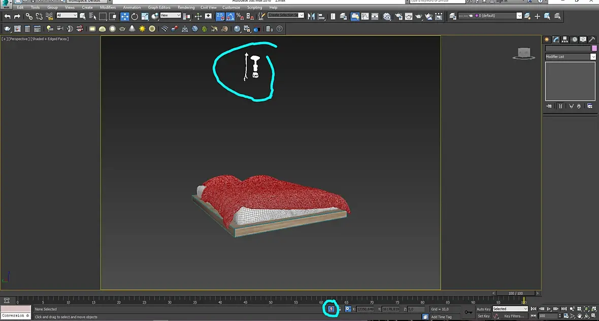Toggle the Isolate Selection lightbulb icon
599x321 pixels.
pyautogui.click(x=331, y=308)
